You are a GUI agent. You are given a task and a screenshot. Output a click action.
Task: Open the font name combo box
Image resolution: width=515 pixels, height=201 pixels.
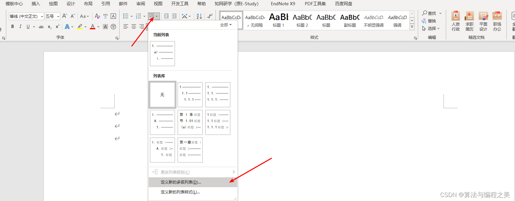[26, 16]
